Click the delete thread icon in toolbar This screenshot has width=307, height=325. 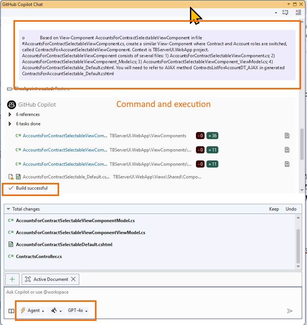point(298,12)
